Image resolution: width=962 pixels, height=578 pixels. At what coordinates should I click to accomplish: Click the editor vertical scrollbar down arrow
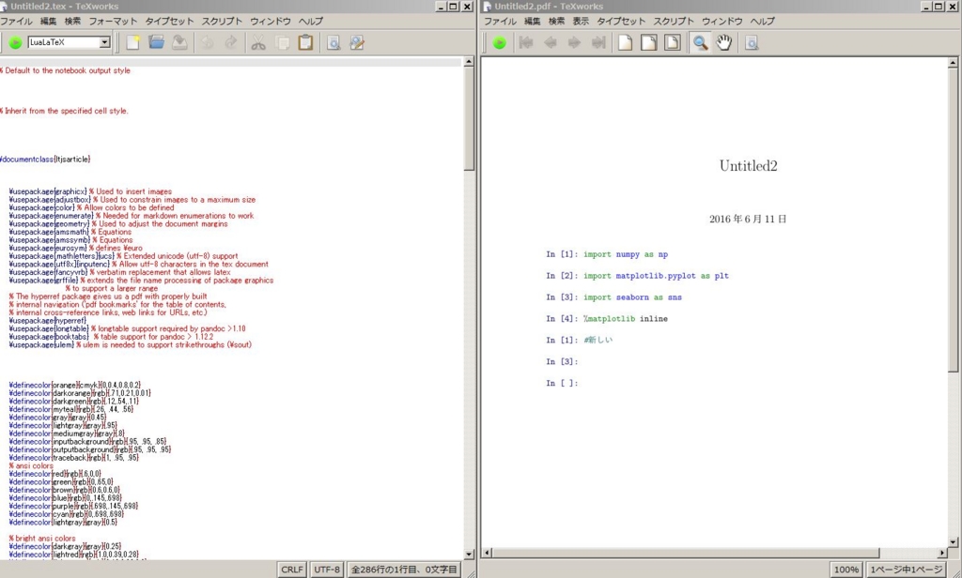(469, 555)
